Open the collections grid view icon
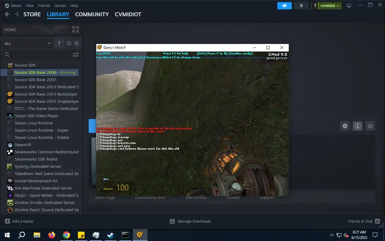Image resolution: width=385 pixels, height=241 pixels. (75, 30)
